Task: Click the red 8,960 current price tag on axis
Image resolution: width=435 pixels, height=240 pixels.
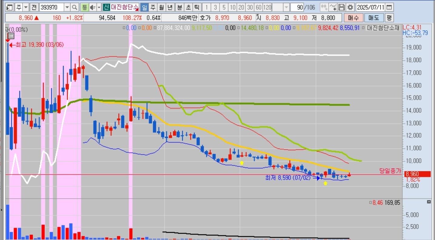Action: pyautogui.click(x=417, y=174)
